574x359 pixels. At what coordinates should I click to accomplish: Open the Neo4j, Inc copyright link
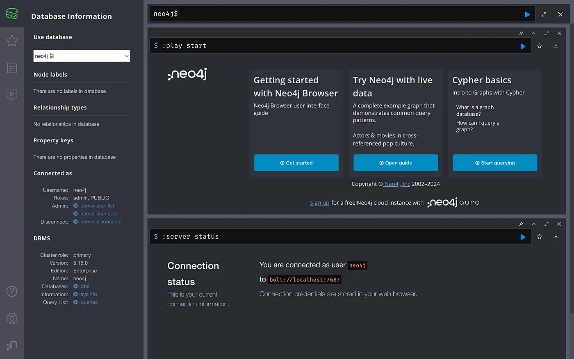tap(397, 184)
